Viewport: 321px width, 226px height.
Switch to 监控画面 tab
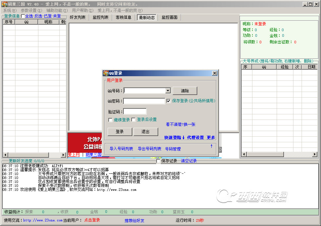169,17
